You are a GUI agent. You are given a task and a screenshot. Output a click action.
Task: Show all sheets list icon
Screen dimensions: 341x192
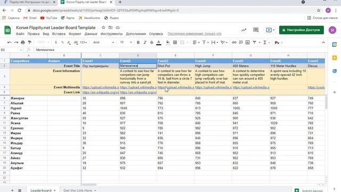coord(20,190)
